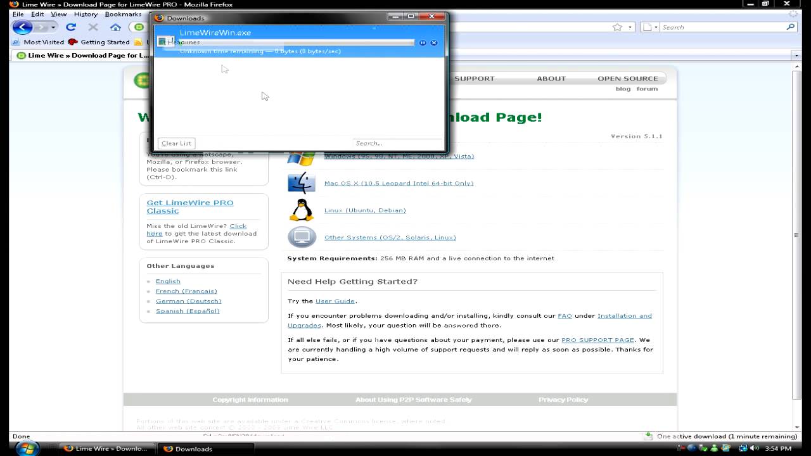Click the volume icon in the system tray
This screenshot has width=811, height=456.
coord(755,448)
